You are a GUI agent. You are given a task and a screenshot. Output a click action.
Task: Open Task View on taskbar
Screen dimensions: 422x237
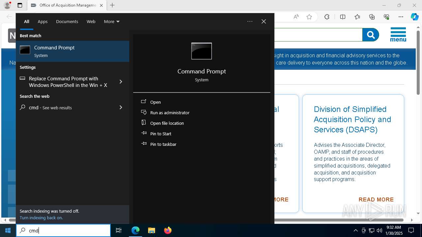(119, 230)
